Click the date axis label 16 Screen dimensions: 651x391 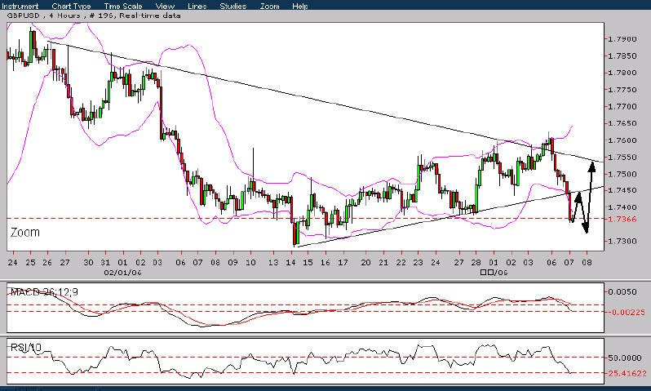pyautogui.click(x=325, y=263)
